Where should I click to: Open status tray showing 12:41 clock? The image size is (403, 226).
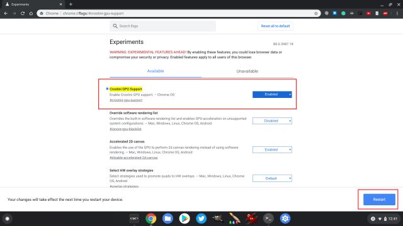pyautogui.click(x=383, y=218)
